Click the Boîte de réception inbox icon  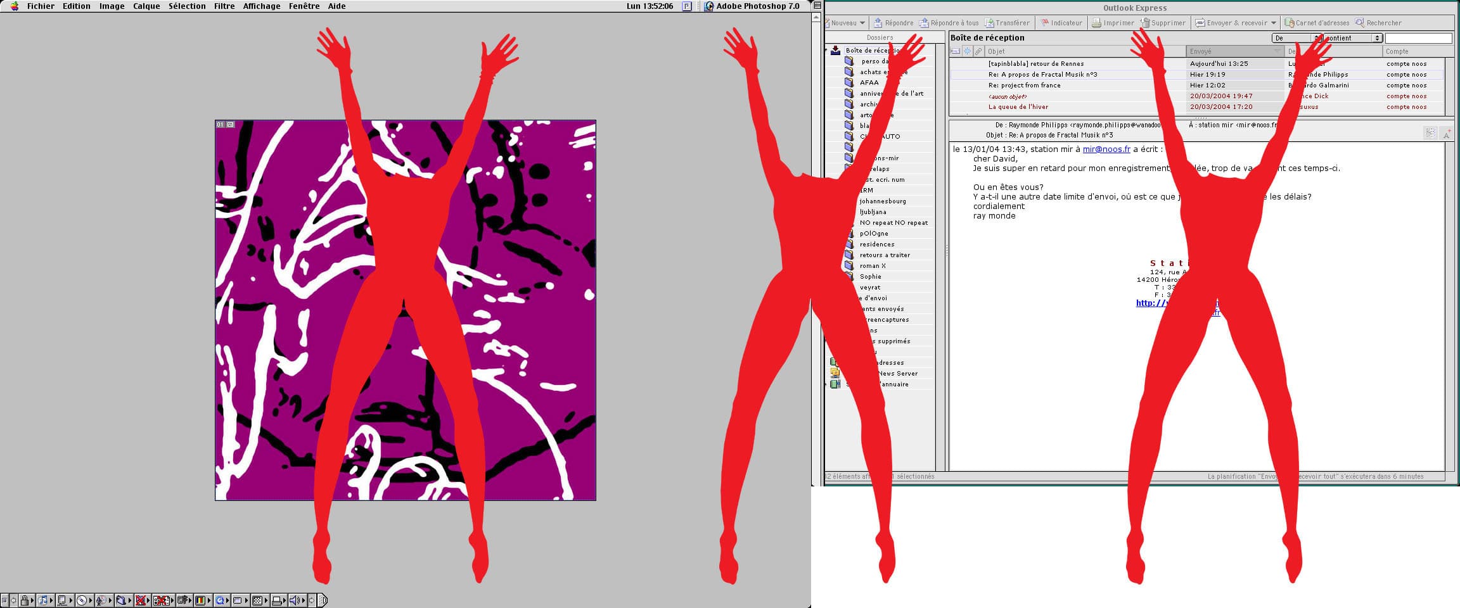(x=836, y=50)
